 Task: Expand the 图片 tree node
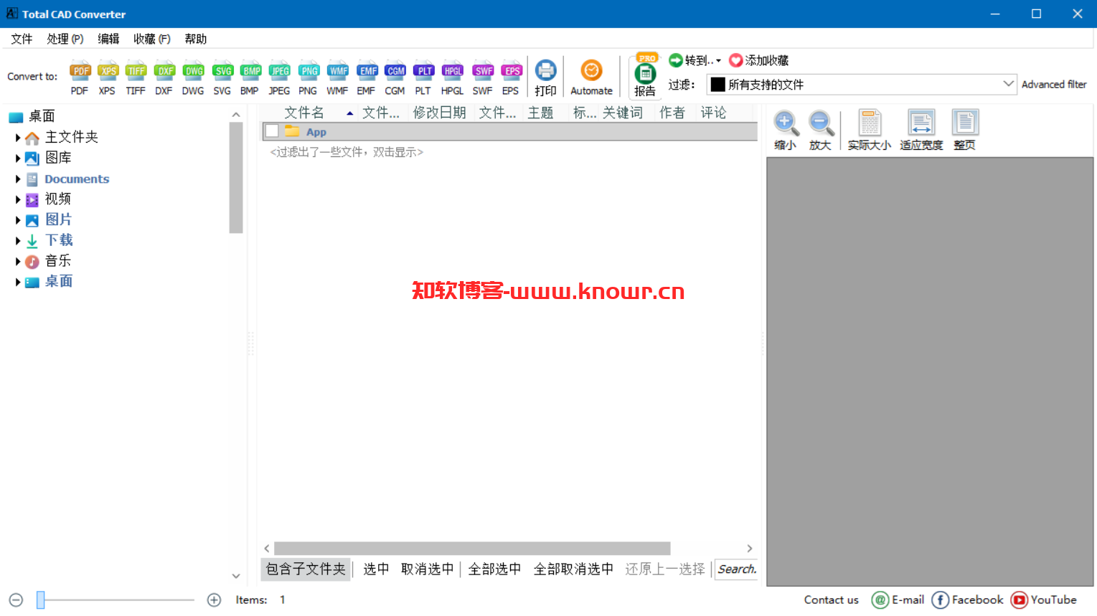click(18, 220)
